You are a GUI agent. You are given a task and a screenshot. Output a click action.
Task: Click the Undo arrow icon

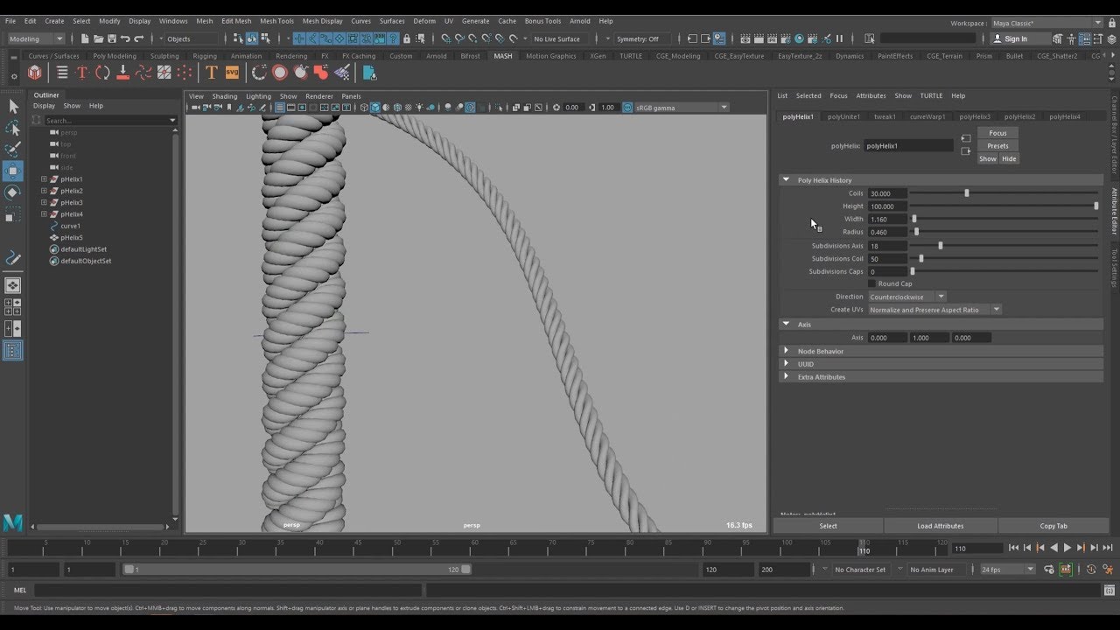click(x=125, y=38)
